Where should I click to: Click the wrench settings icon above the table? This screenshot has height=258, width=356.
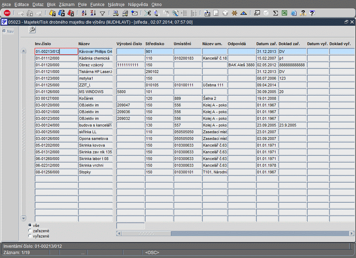(32, 30)
